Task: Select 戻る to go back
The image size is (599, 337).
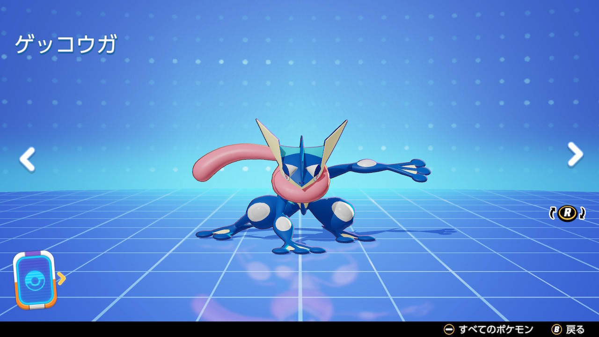Action: pos(575,330)
